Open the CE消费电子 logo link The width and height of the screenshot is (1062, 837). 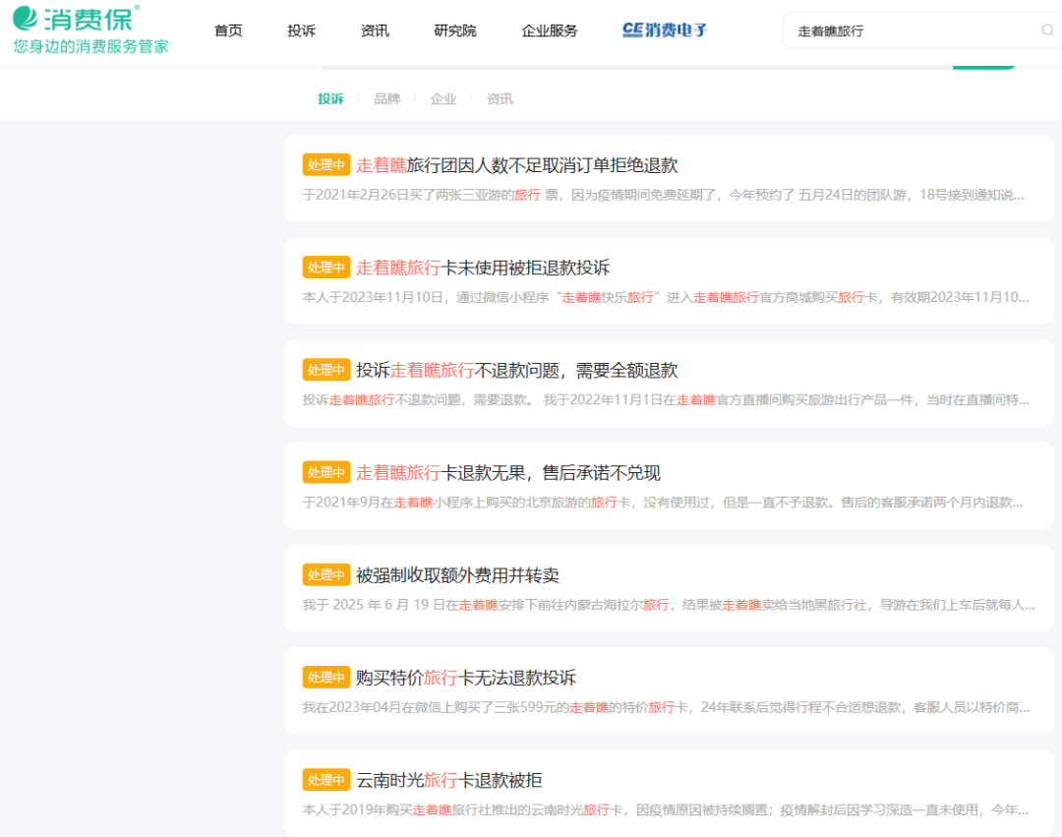pyautogui.click(x=665, y=30)
